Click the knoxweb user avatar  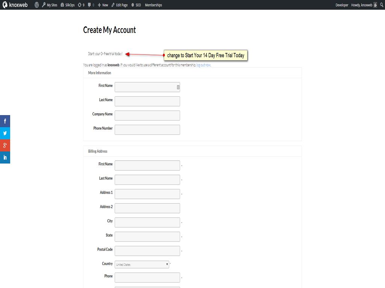[x=375, y=5]
